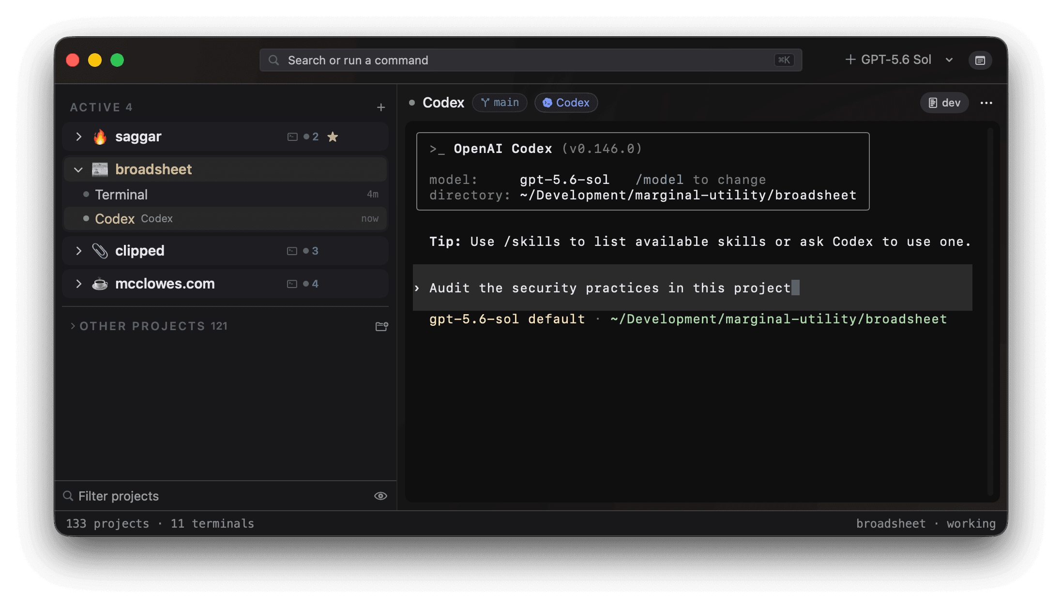Screen dimensions: 1062x608
Task: Click the blue Codex agent badge
Action: (x=566, y=103)
